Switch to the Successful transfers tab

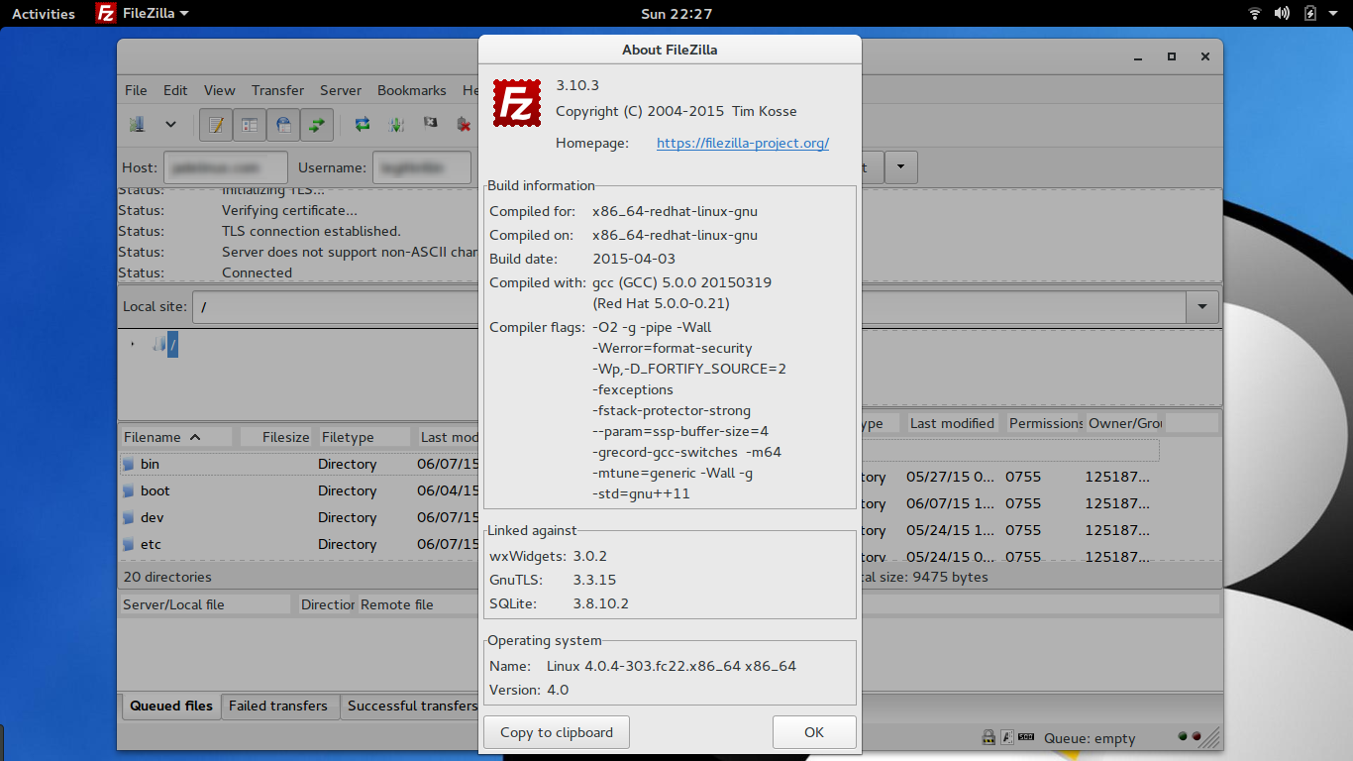[x=412, y=706]
